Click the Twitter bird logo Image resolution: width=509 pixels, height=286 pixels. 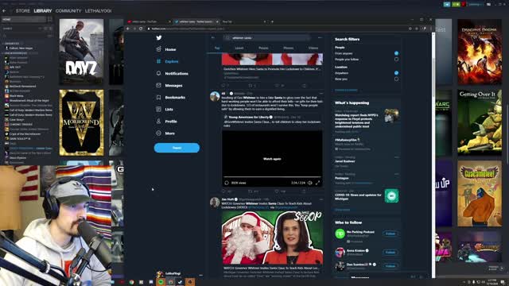coord(159,37)
